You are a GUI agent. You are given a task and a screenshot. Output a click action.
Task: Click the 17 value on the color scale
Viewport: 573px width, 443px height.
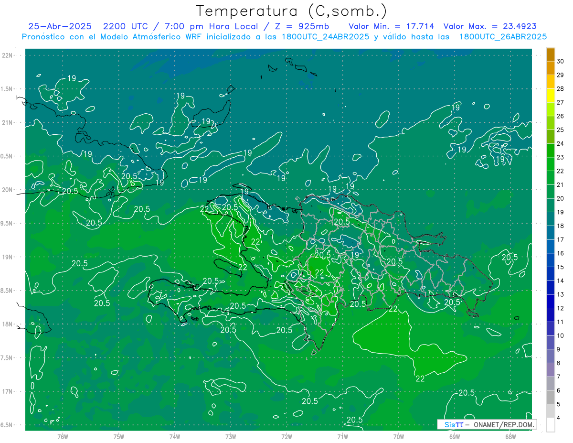[x=561, y=239]
